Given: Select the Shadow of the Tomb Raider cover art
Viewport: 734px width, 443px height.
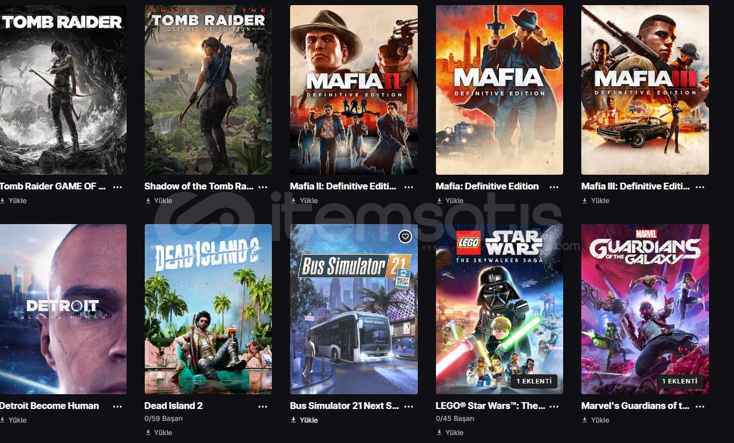Looking at the screenshot, I should pyautogui.click(x=208, y=90).
